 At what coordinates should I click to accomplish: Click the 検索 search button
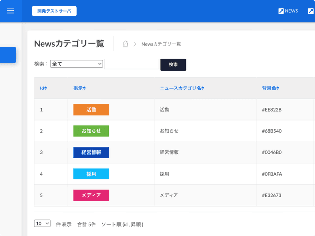173,64
